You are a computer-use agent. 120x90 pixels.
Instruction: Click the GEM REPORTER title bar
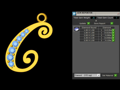point(96,13)
